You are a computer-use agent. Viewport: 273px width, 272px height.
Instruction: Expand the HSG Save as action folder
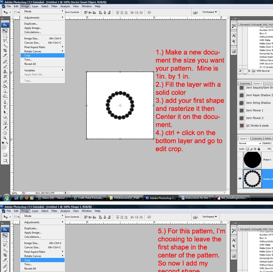click(x=249, y=71)
